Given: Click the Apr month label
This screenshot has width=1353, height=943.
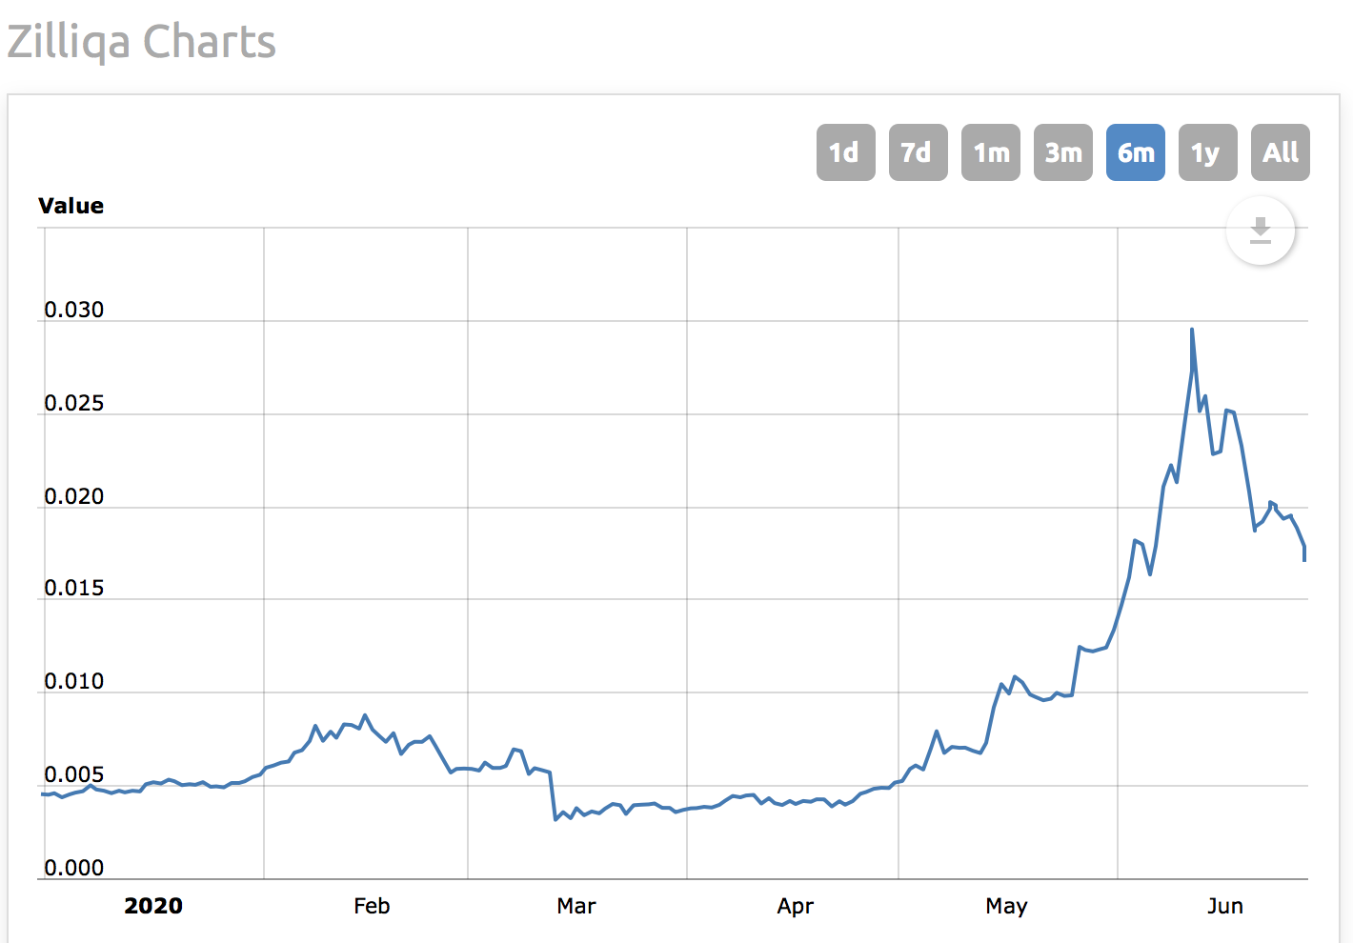Looking at the screenshot, I should pos(796,906).
